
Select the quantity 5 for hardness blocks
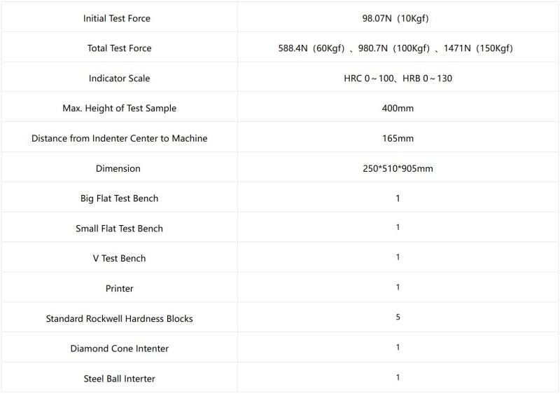coord(398,318)
